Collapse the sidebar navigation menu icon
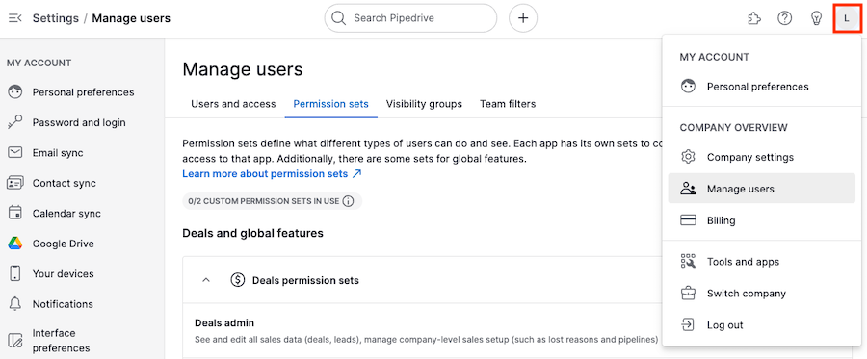This screenshot has width=867, height=359. click(x=14, y=18)
